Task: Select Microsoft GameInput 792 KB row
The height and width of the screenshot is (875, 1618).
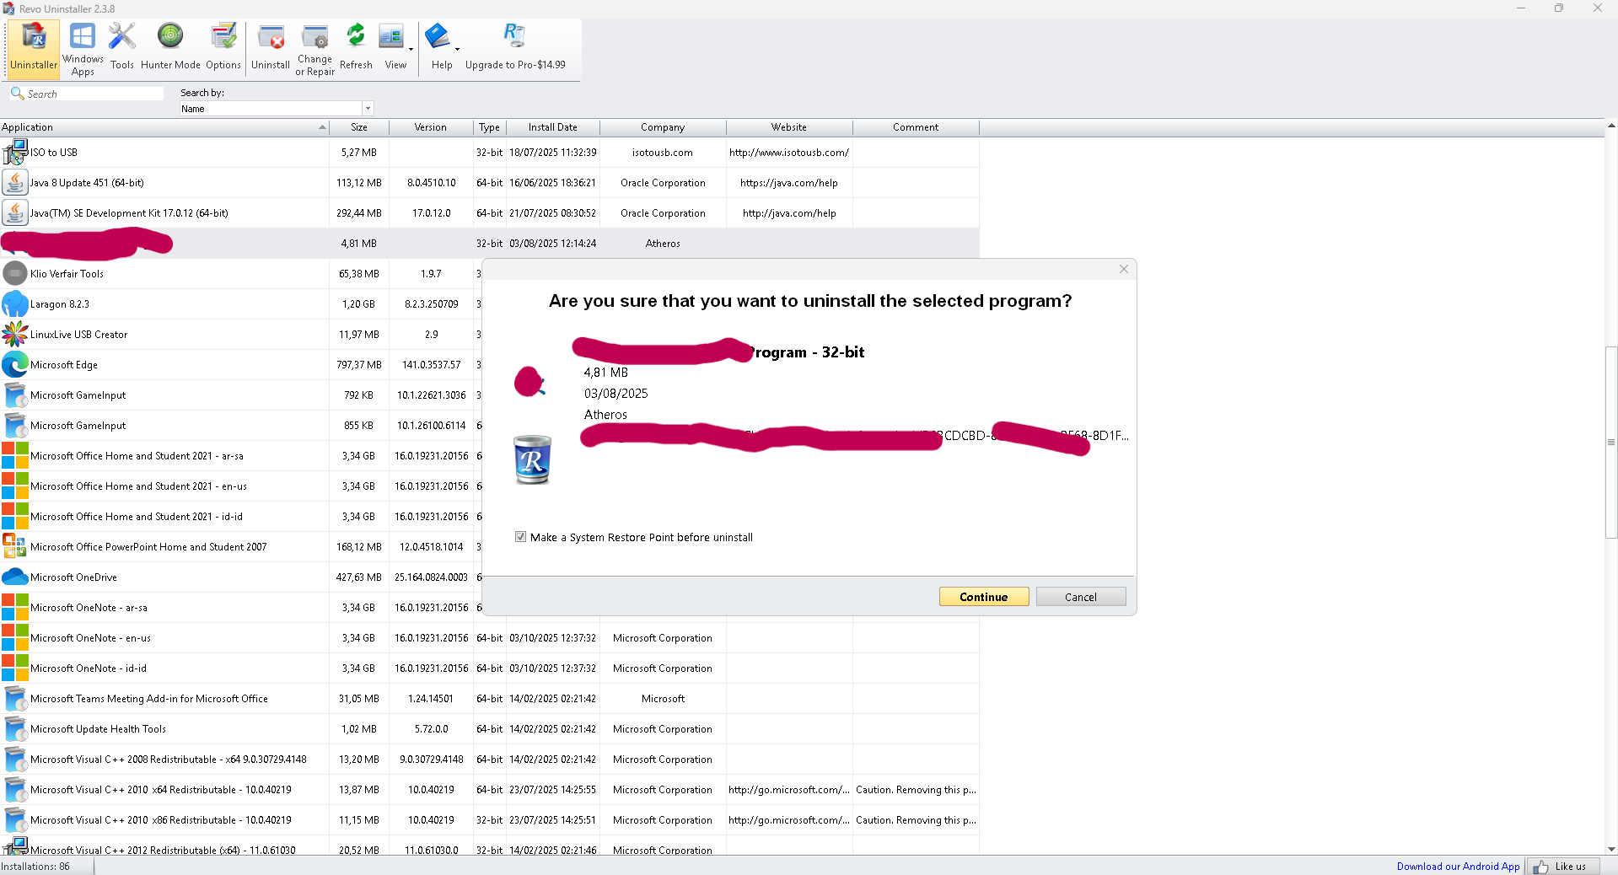Action: (240, 395)
